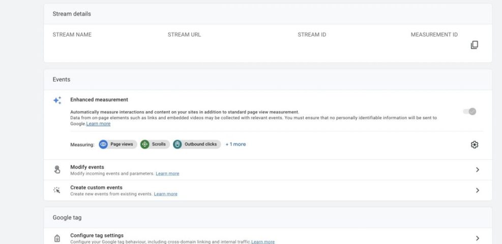
Task: Click the 'Measuring:' label
Action: 82,145
